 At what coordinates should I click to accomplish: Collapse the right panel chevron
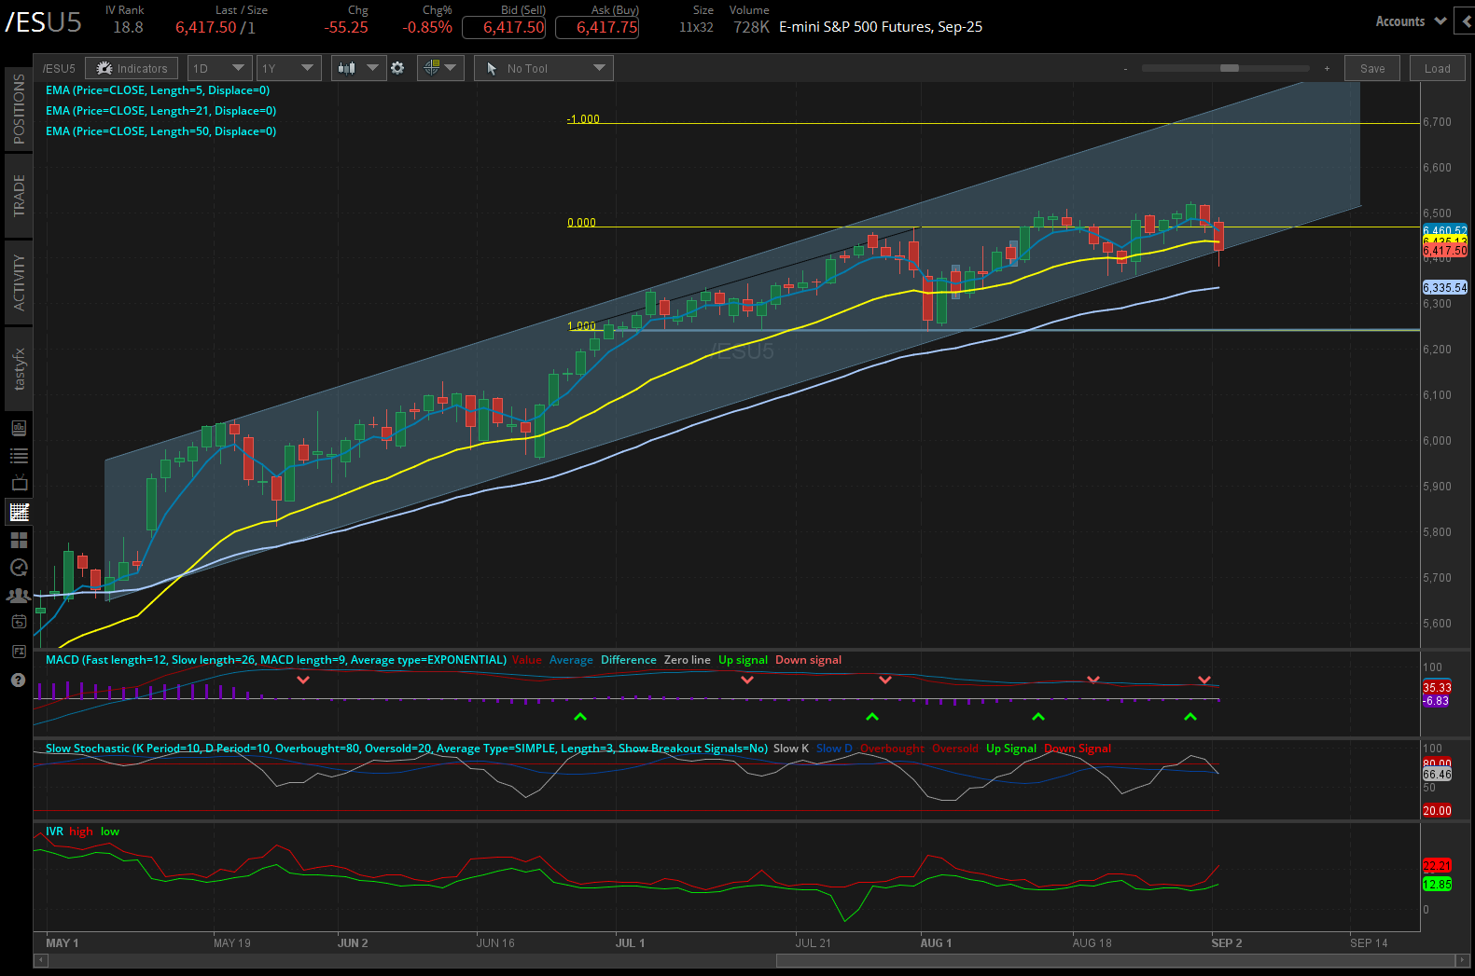click(x=1468, y=21)
